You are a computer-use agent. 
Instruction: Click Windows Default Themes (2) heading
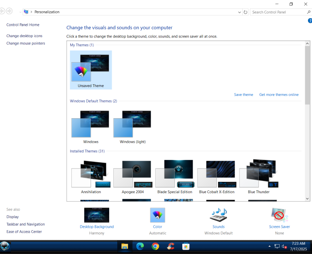pos(94,101)
